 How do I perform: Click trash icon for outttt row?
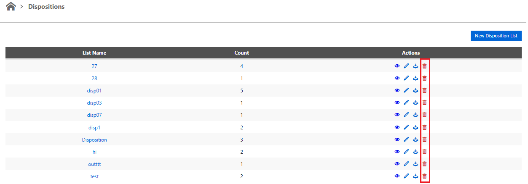point(424,164)
